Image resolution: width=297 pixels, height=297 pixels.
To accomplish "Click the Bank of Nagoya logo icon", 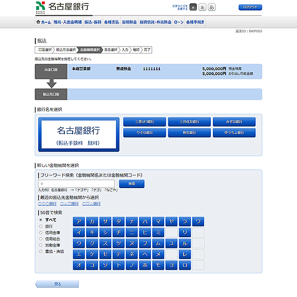I will (x=41, y=7).
